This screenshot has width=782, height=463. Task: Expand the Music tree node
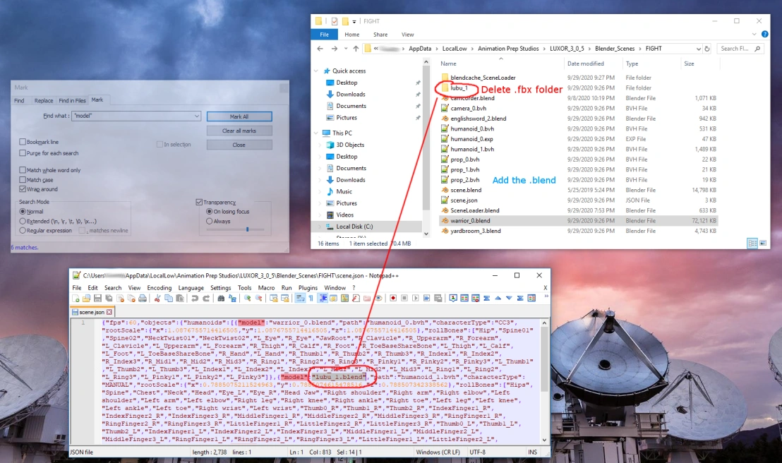pyautogui.click(x=320, y=191)
